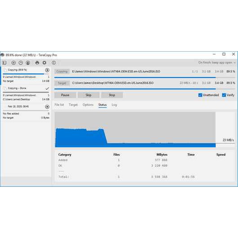238x238 pixels.
Task: Click the Skip button
Action: pos(88,95)
